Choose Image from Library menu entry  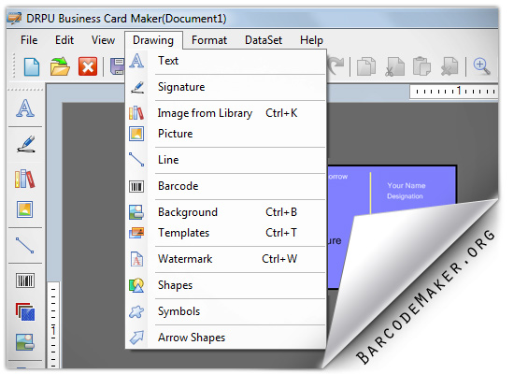pos(226,113)
